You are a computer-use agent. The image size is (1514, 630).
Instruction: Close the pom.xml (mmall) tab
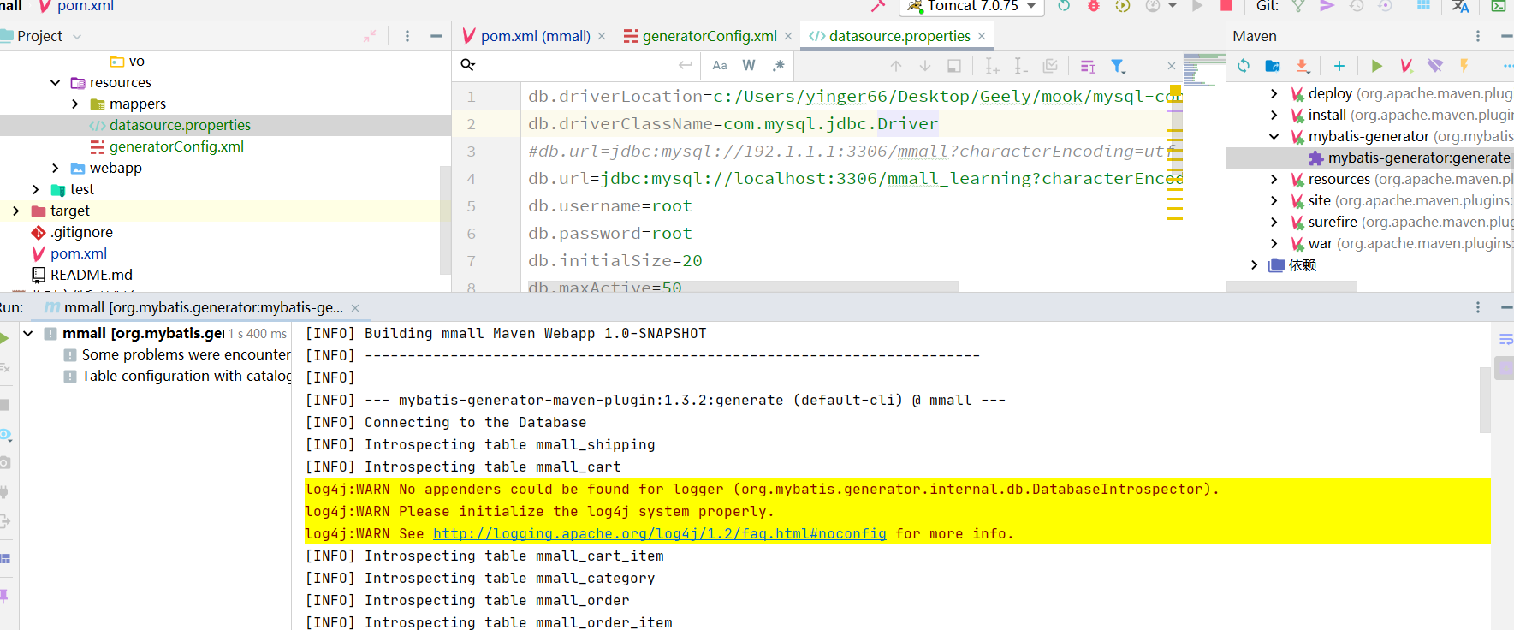pyautogui.click(x=602, y=36)
